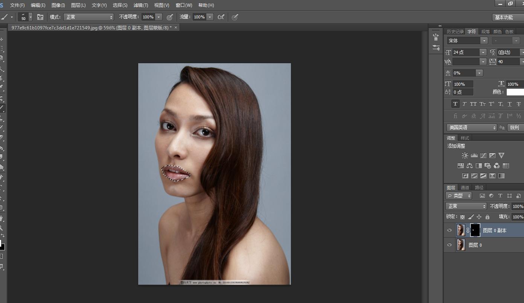Click the lock position move icon
Image resolution: width=524 pixels, height=303 pixels.
pos(479,217)
